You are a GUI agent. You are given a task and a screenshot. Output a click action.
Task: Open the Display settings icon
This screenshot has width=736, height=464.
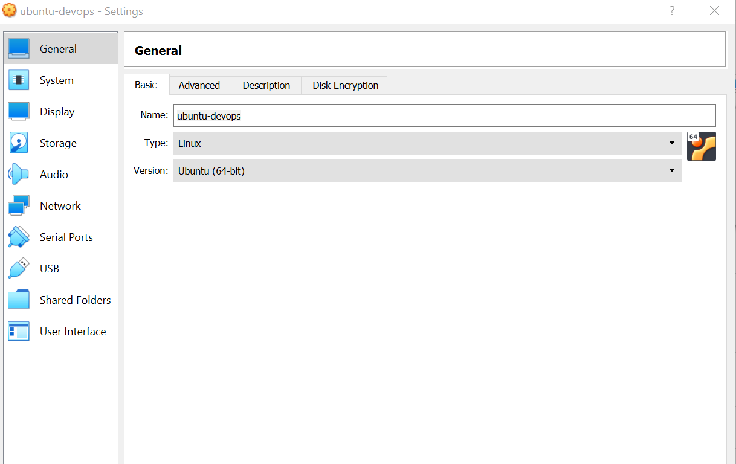tap(19, 111)
